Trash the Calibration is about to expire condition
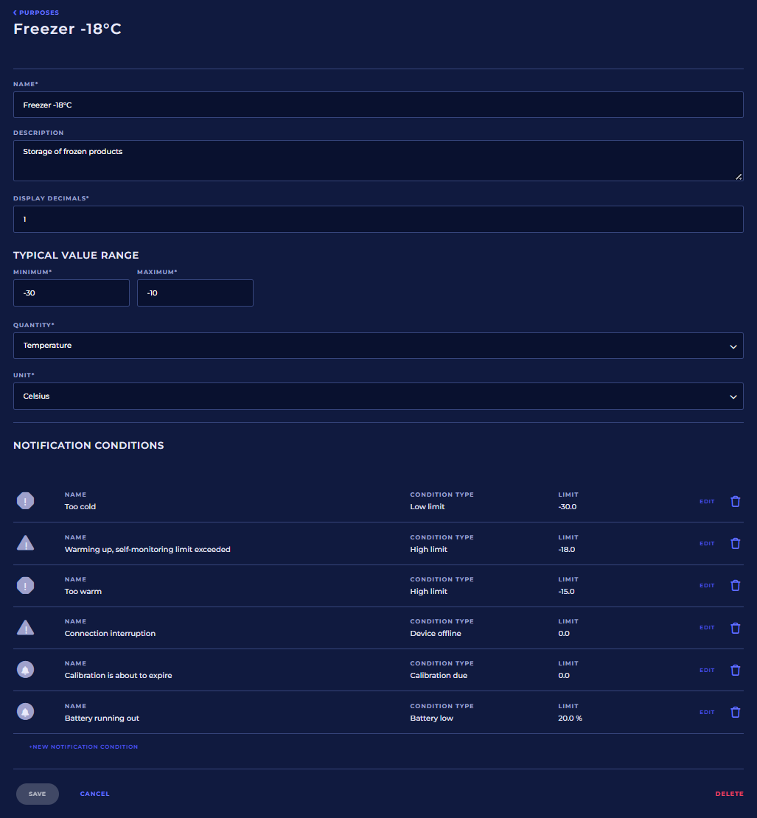 pos(735,670)
